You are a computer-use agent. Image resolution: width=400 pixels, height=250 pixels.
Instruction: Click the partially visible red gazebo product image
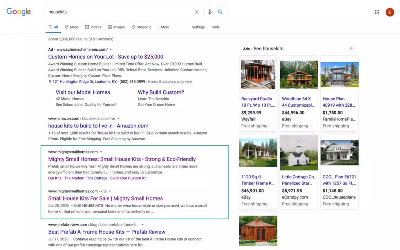click(258, 231)
